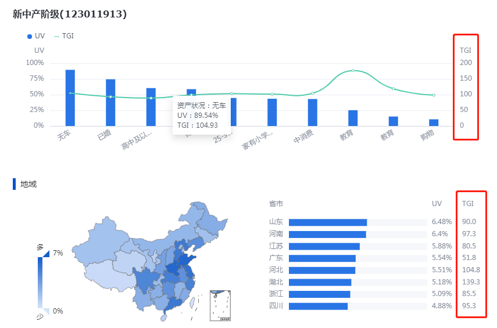Click the map's lower slider handle near 0%
497x328 pixels.
[x=47, y=311]
